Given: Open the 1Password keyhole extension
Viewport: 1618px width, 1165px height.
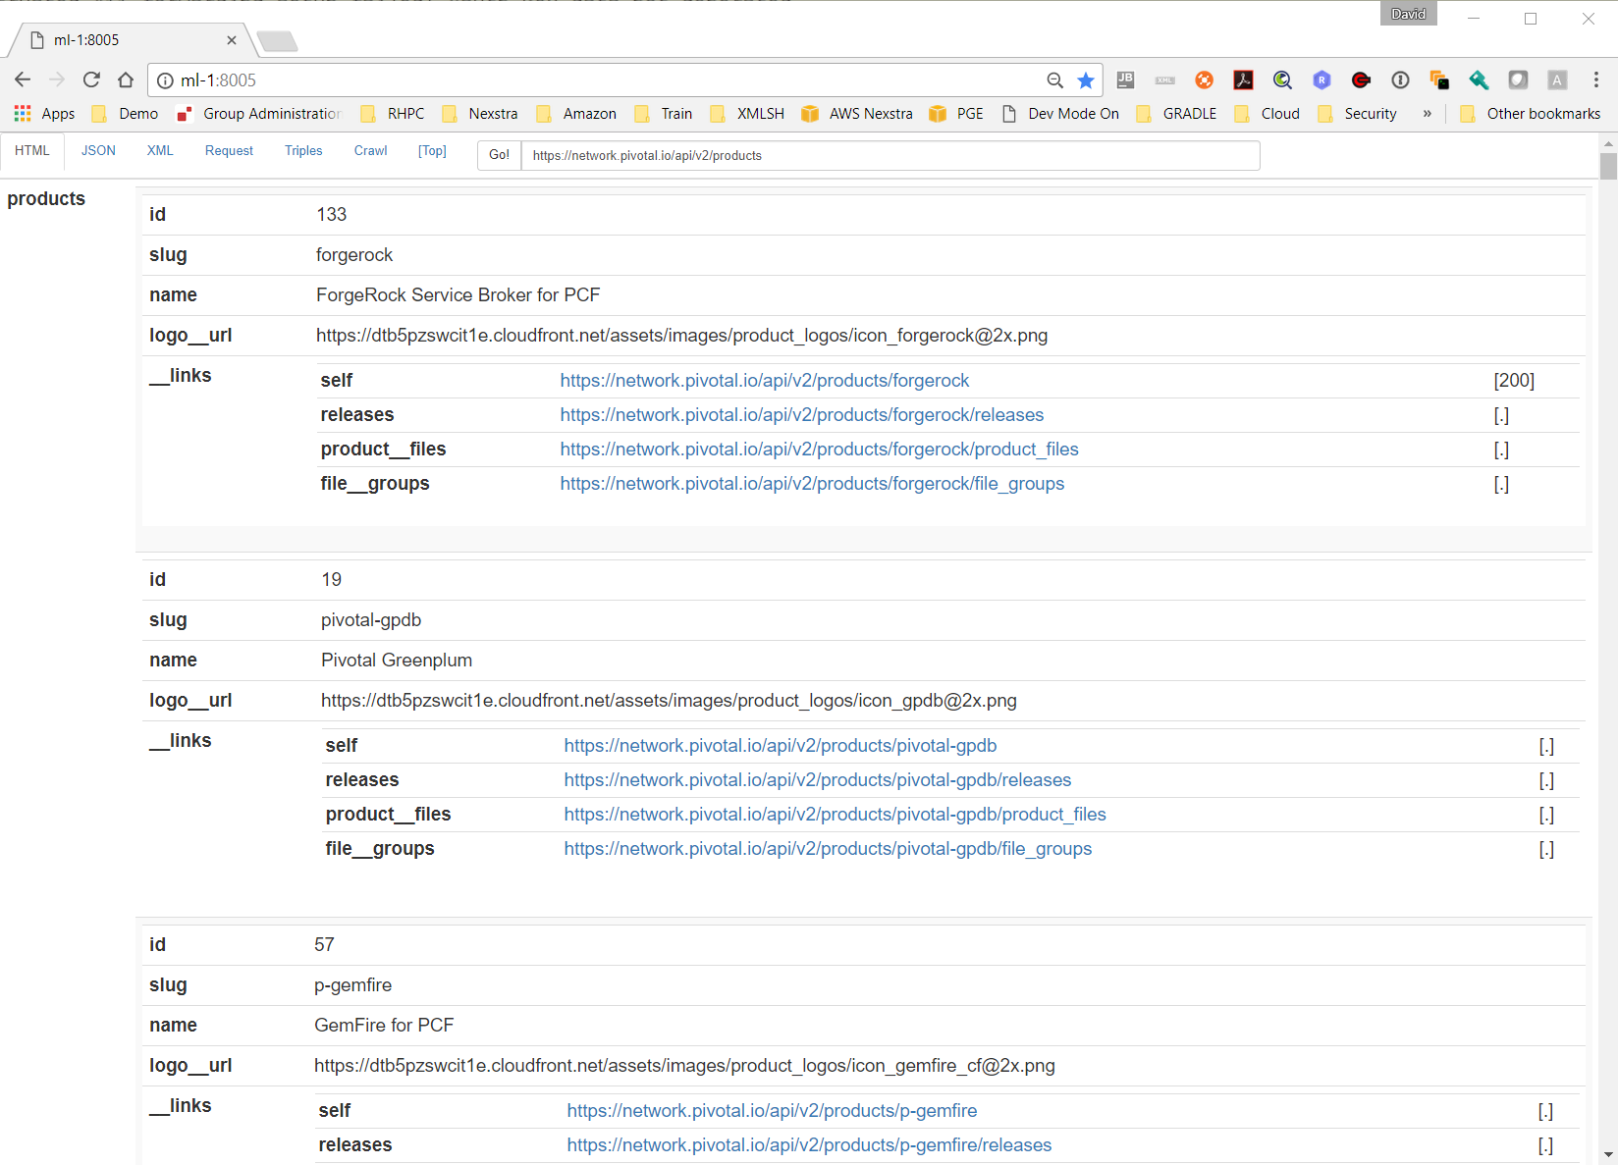Looking at the screenshot, I should (1400, 80).
